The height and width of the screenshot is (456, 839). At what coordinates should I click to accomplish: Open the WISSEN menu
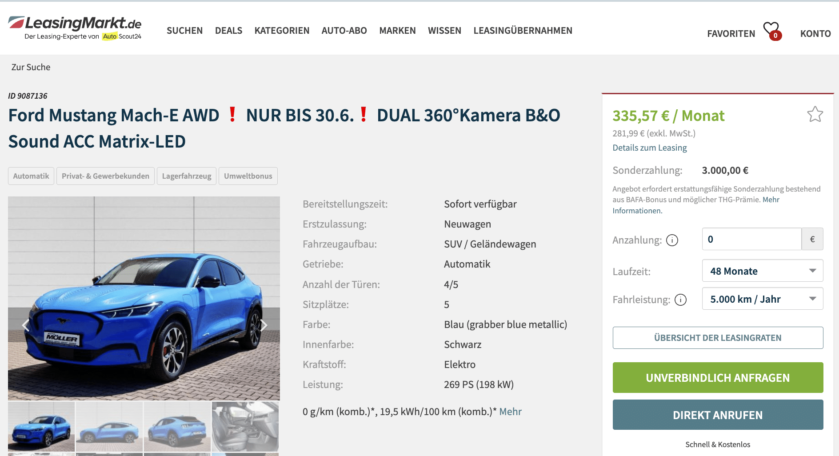[x=444, y=31]
